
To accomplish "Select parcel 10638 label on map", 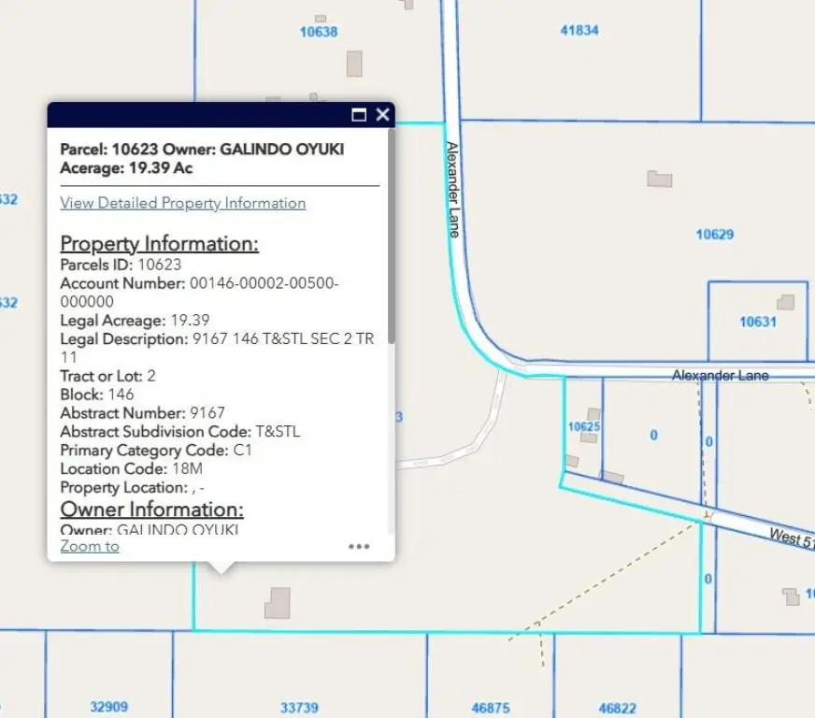I will (318, 32).
